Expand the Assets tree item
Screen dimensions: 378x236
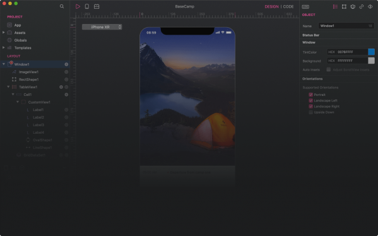3,33
